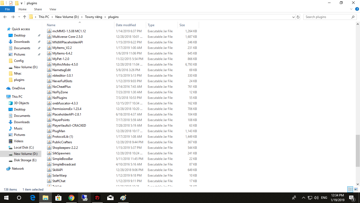Viewport: 360px width, 203px height.
Task: Expand the ribbon with the chevron
Action: tap(351, 9)
